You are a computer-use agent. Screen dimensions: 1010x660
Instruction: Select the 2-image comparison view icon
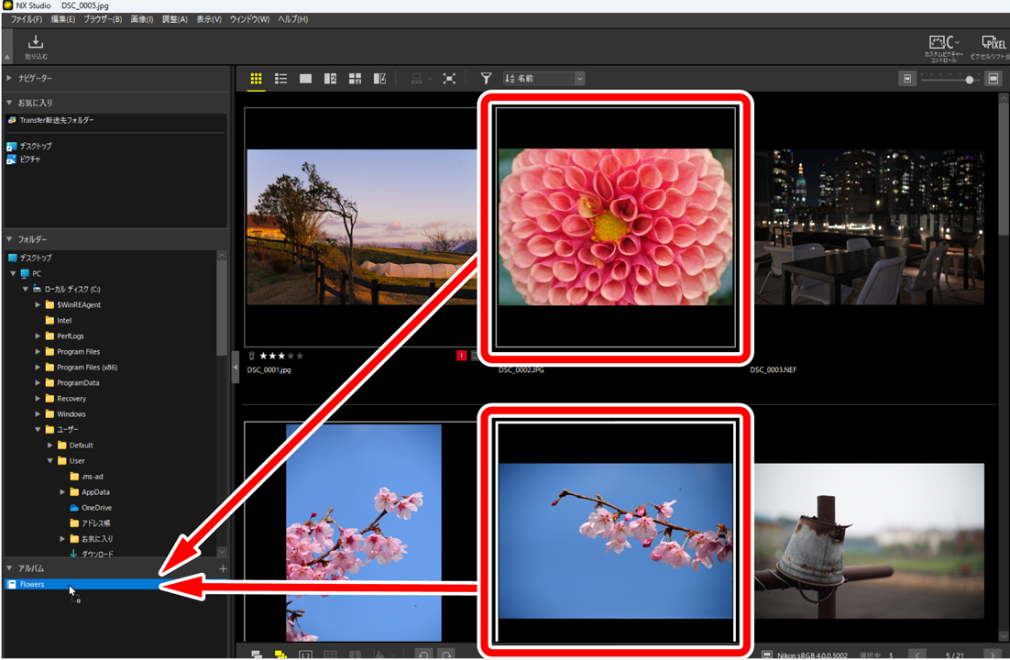click(331, 79)
